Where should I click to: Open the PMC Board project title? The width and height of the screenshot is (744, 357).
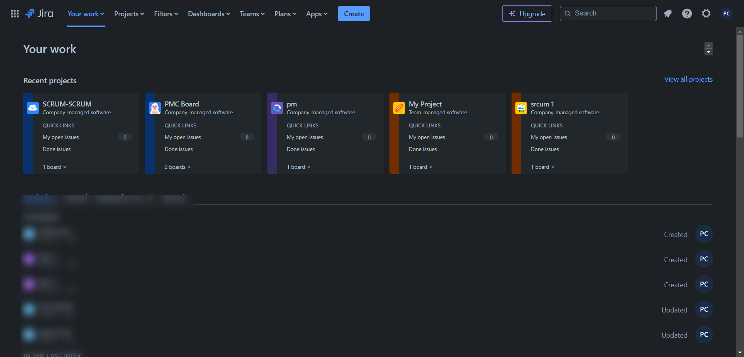(182, 104)
